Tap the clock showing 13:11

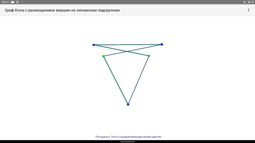(x=5, y=2)
